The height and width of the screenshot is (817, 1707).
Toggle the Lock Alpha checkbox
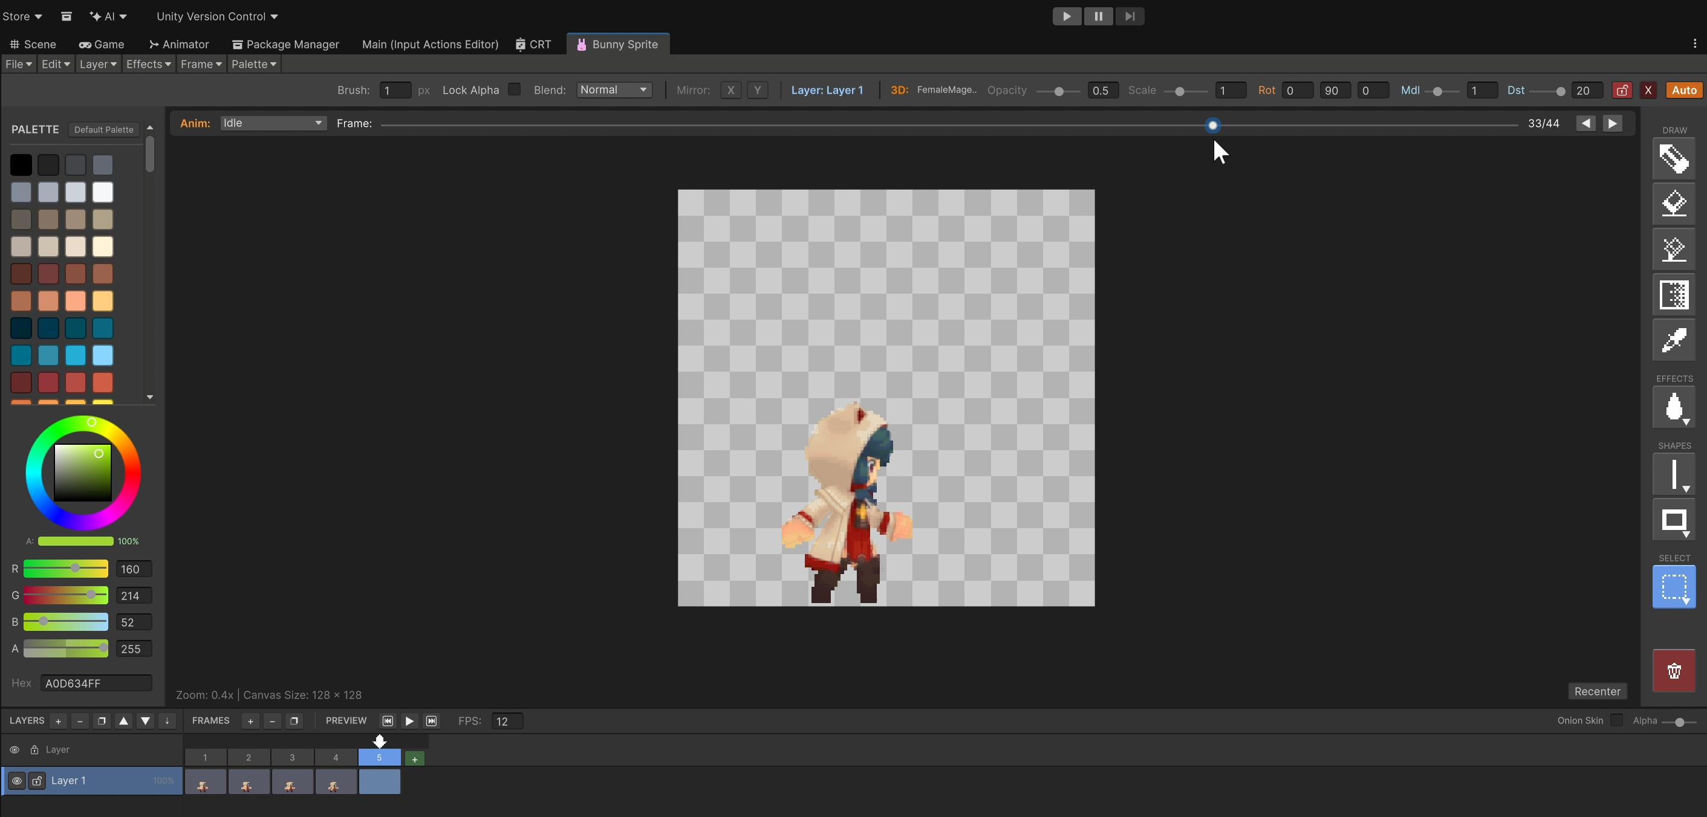click(x=514, y=89)
